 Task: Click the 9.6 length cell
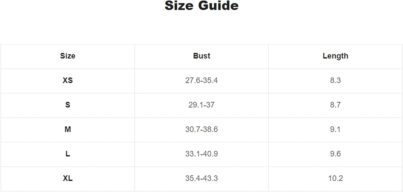tap(335, 154)
